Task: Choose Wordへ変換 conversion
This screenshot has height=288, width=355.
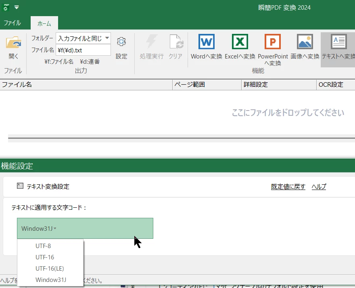Action: click(206, 47)
